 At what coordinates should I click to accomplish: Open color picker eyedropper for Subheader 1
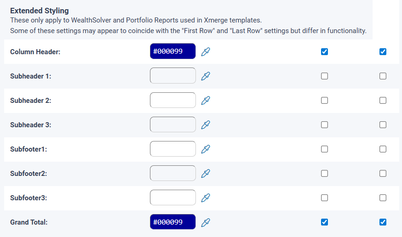[x=206, y=76]
